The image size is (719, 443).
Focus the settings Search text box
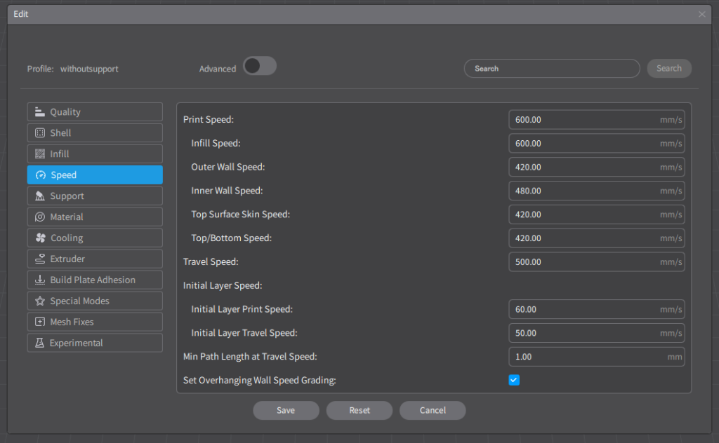(x=551, y=69)
